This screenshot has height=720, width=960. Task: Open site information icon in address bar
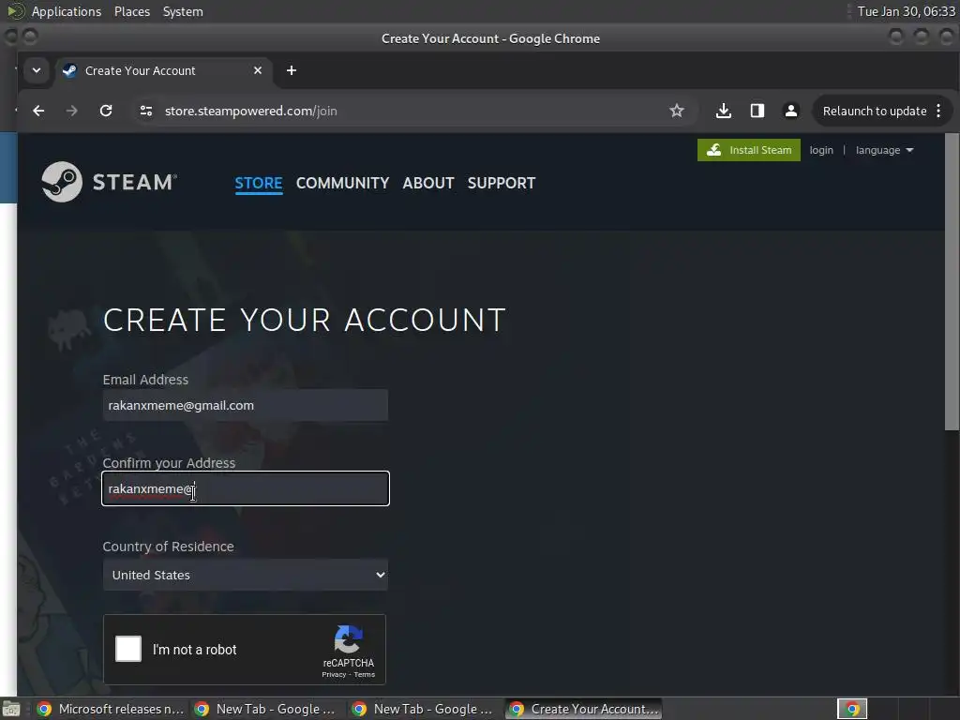[x=145, y=111]
